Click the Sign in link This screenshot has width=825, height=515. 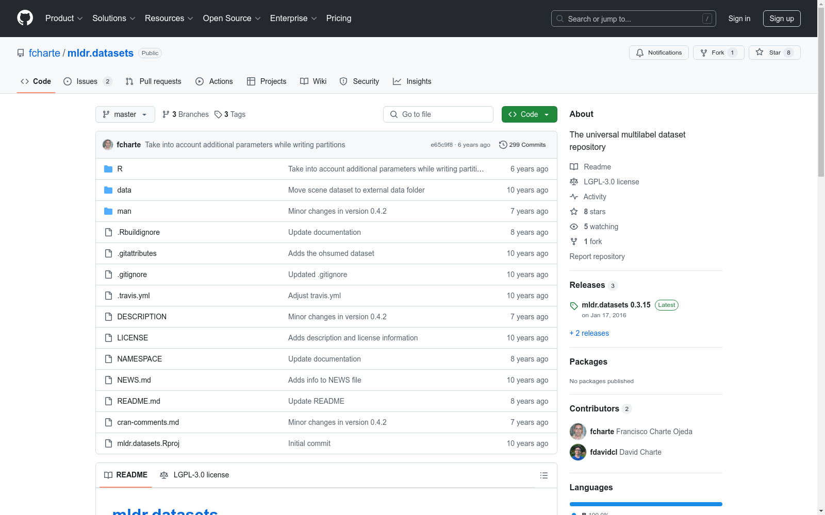739,19
